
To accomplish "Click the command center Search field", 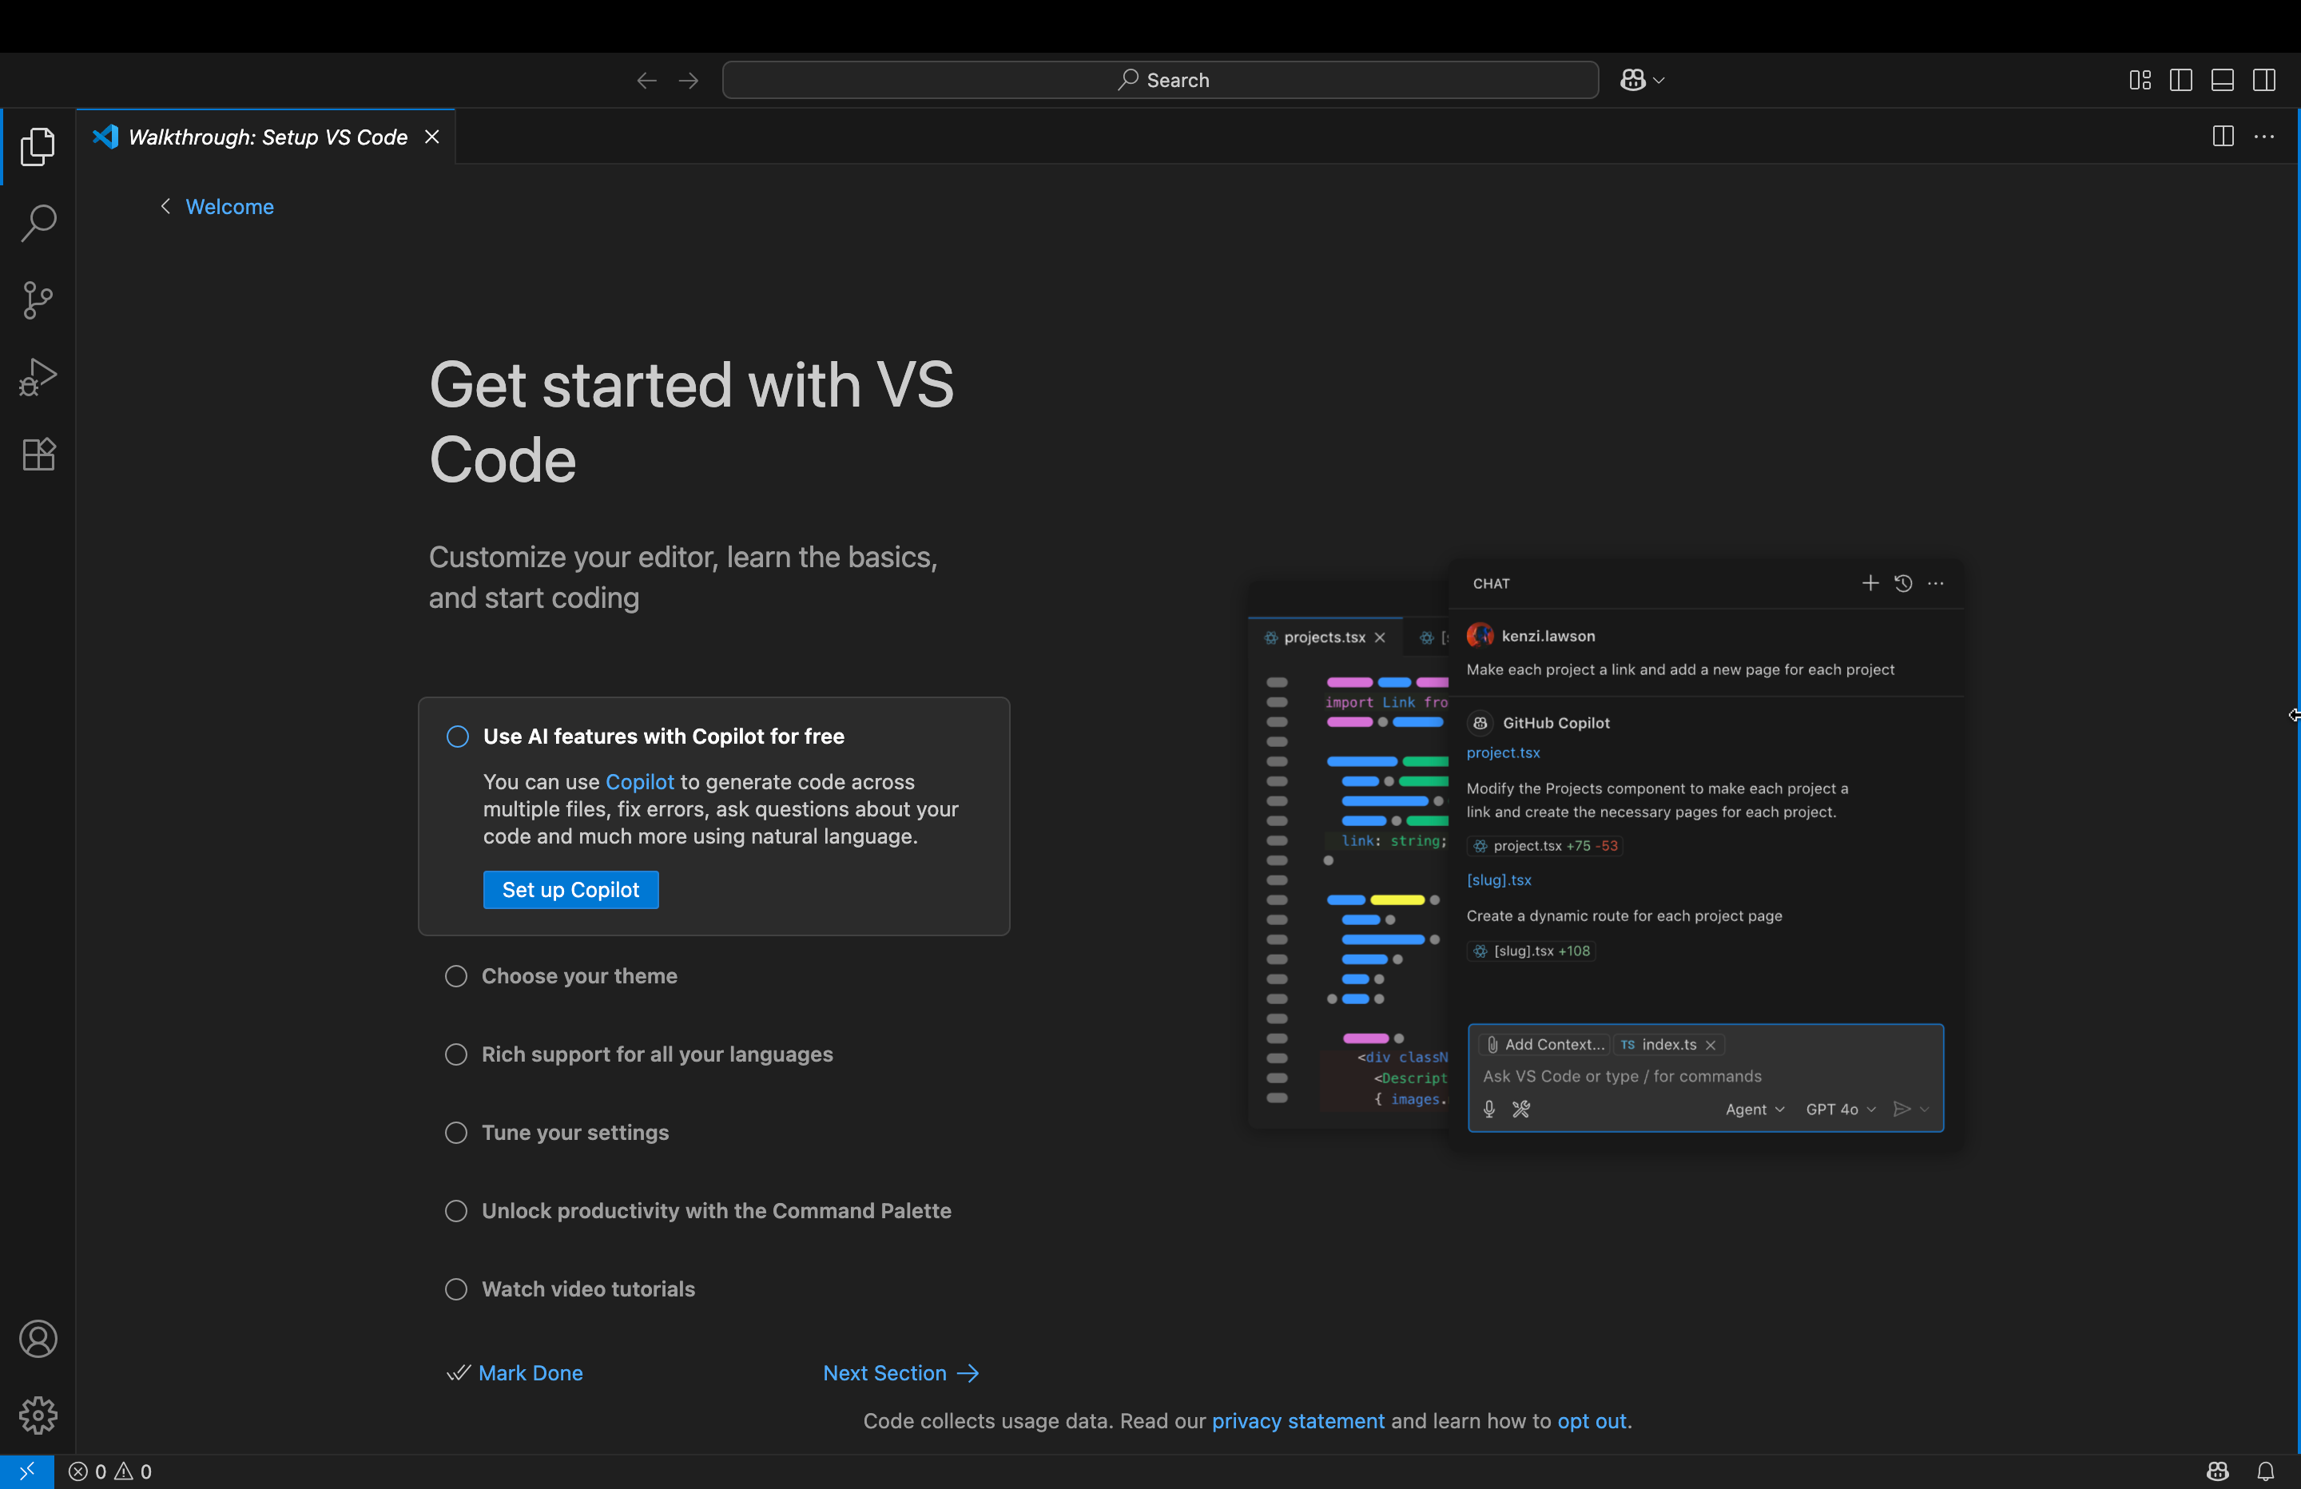I will 1160,80.
